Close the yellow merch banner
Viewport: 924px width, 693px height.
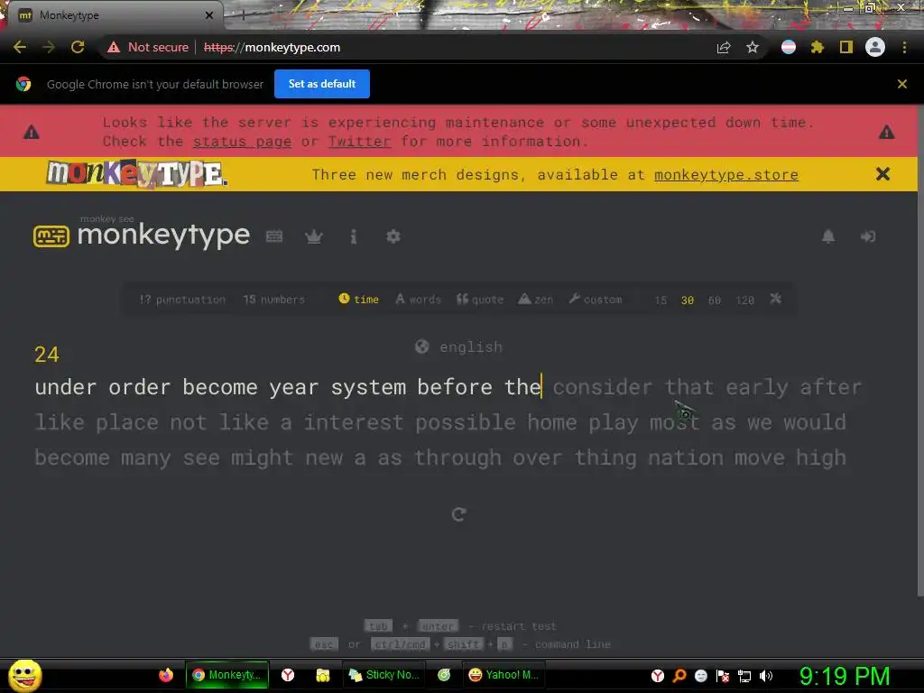[882, 174]
